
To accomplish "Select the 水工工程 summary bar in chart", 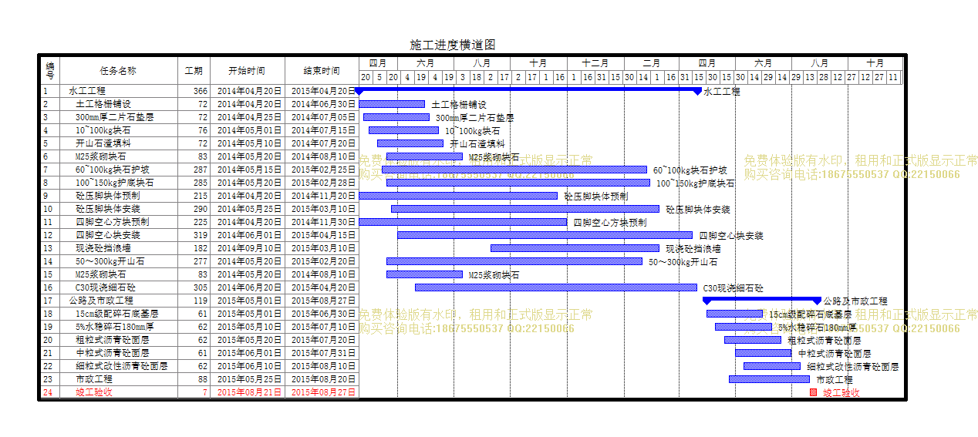I will tap(528, 90).
